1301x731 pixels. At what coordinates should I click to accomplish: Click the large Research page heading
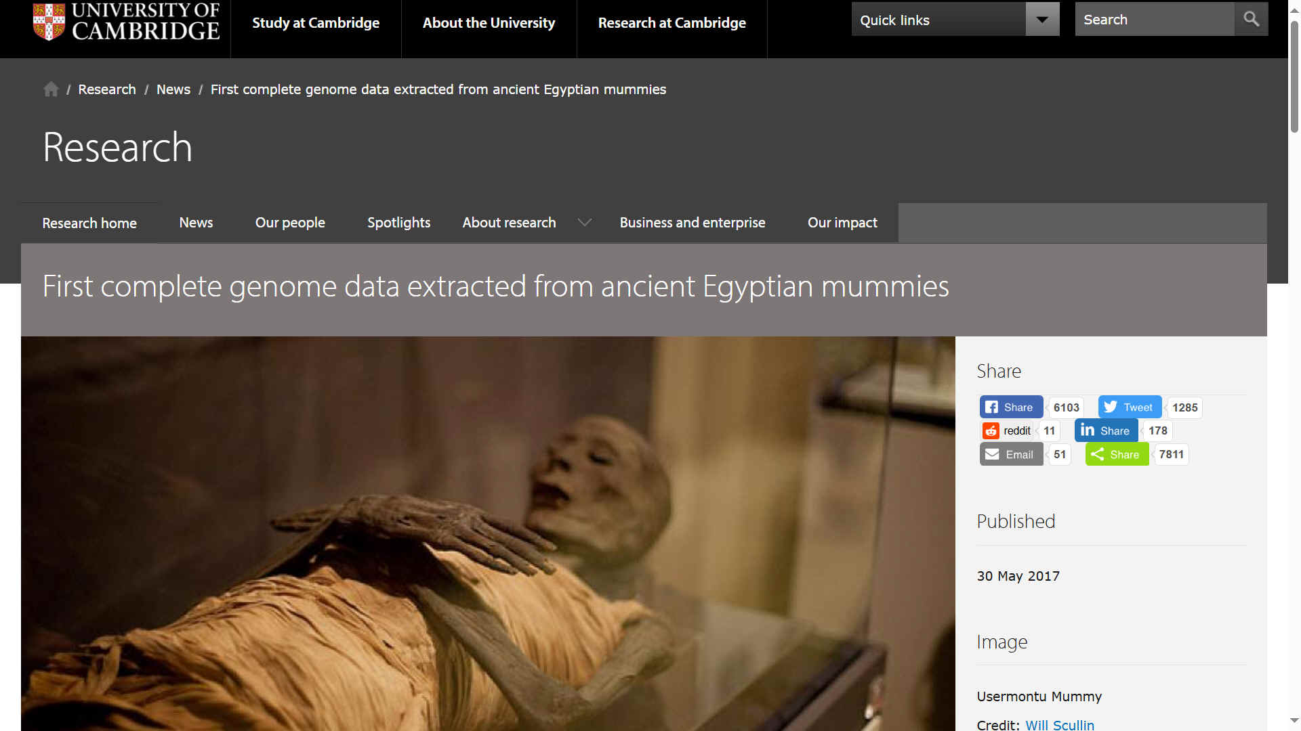(117, 147)
